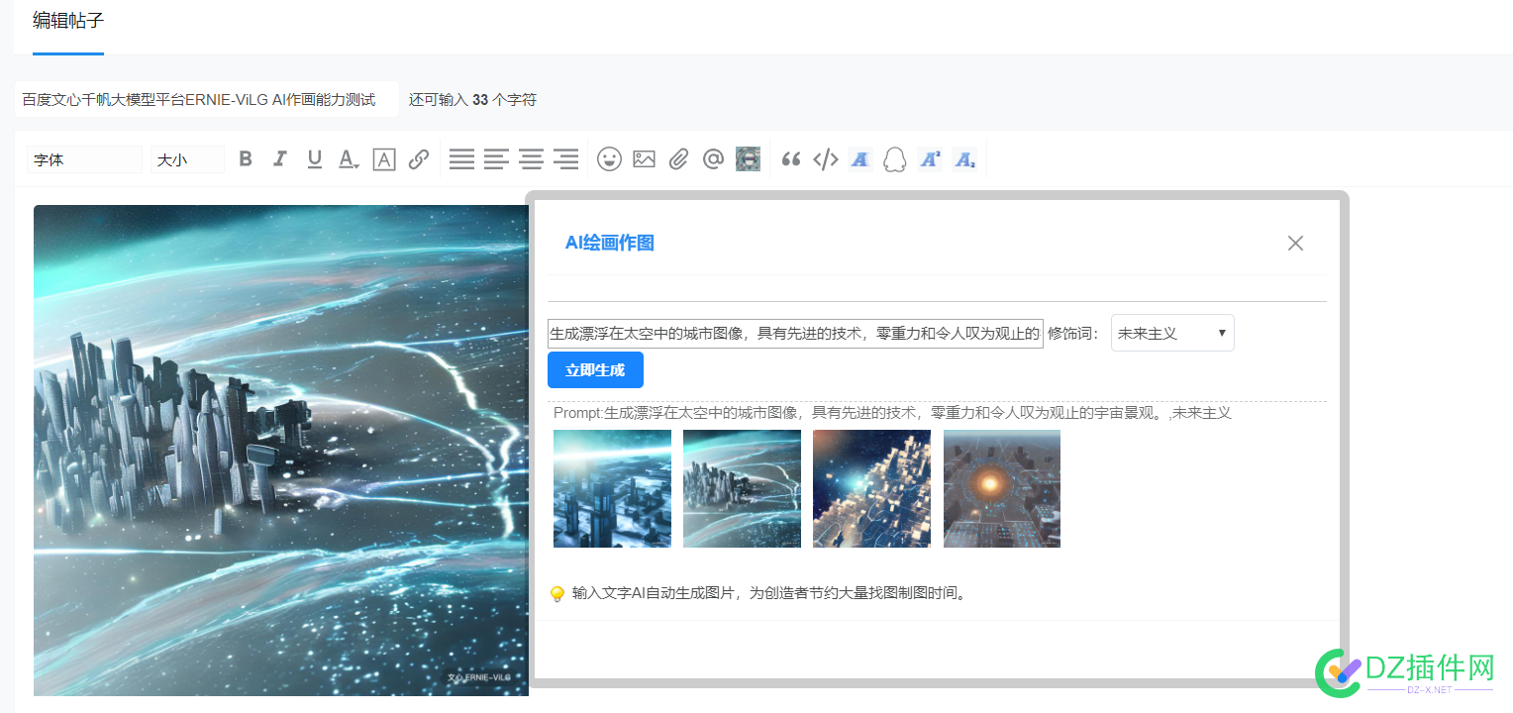Justify text with the first alignment icon

point(461,159)
